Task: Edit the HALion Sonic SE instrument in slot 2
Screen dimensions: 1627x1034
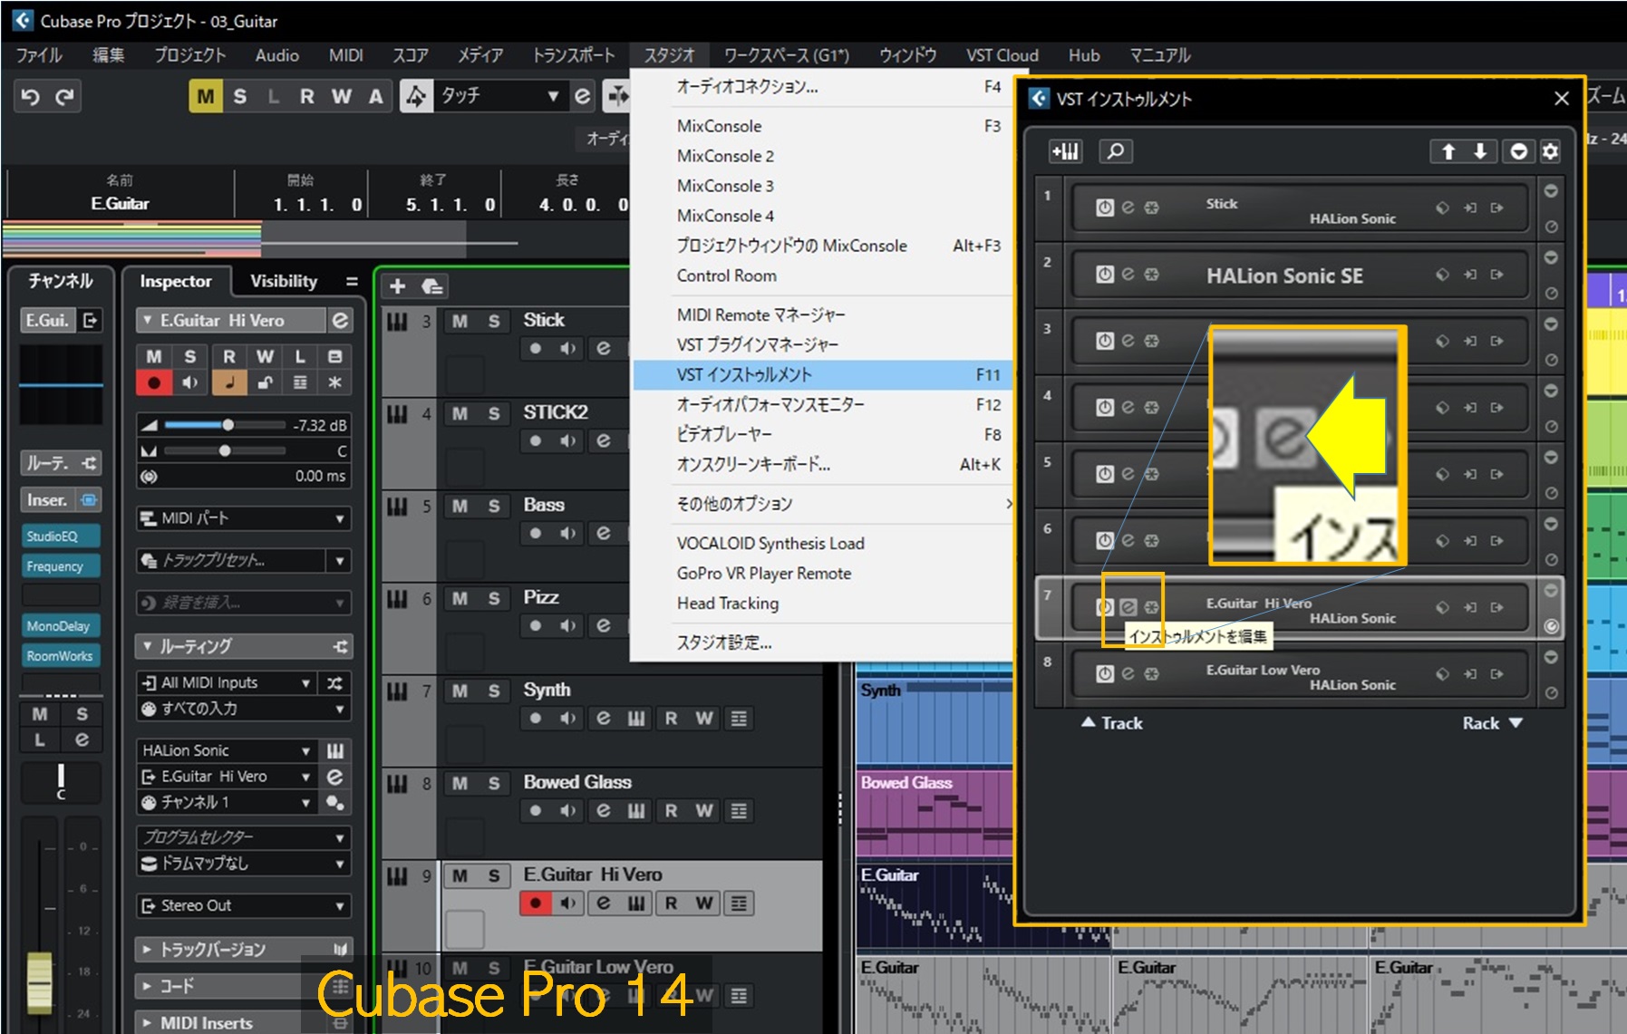Action: click(x=1128, y=275)
